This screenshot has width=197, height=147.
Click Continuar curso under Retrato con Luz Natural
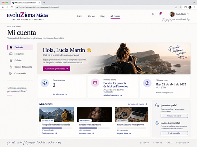tap(87, 134)
